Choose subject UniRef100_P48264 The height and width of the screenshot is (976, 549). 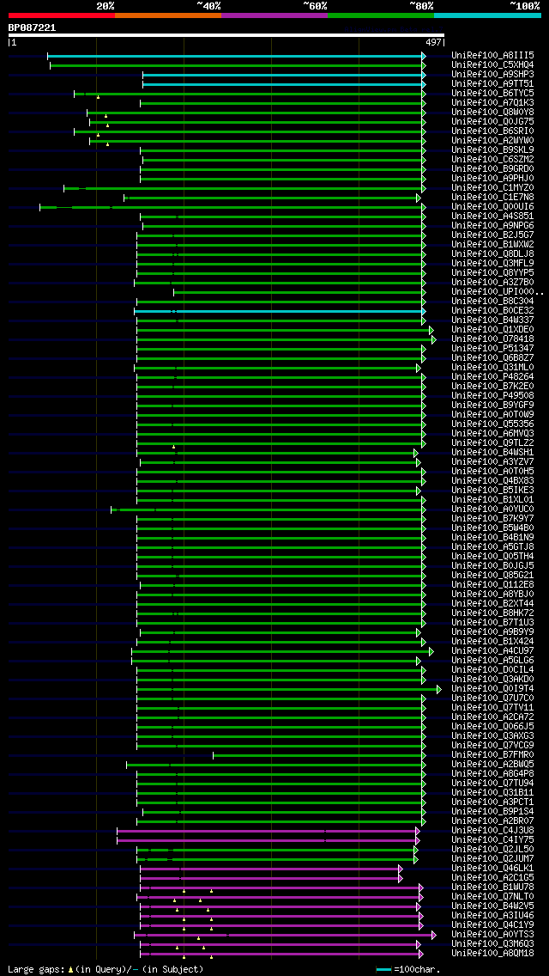[x=492, y=377]
